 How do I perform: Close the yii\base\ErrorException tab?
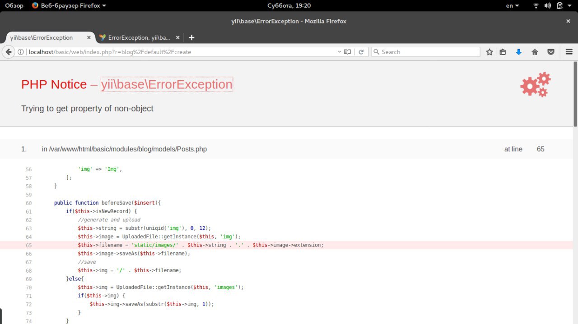(x=89, y=38)
